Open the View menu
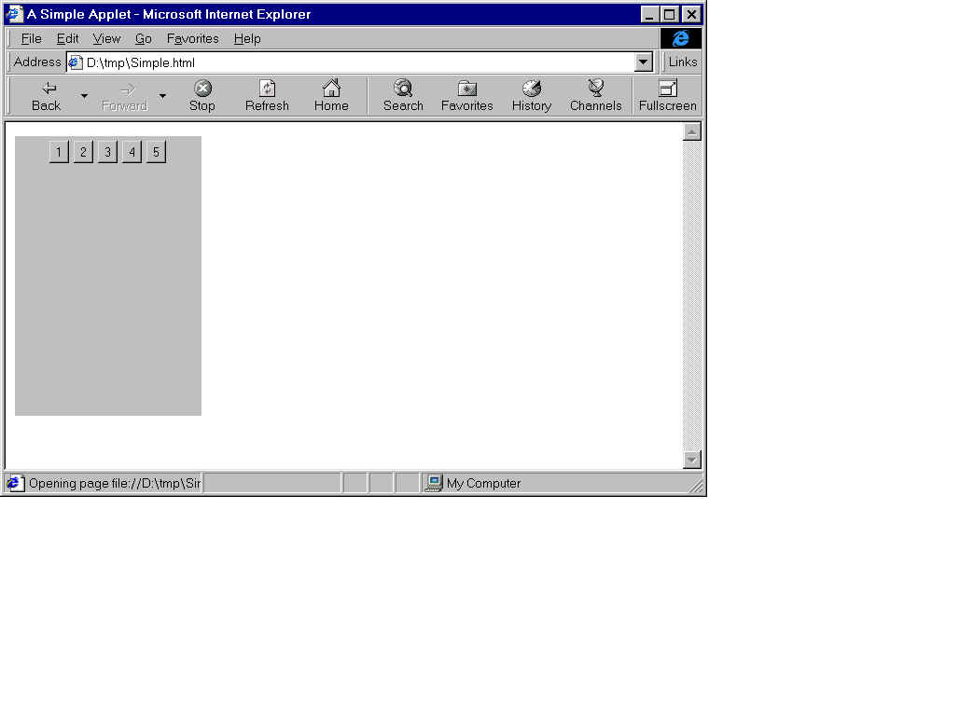Image resolution: width=959 pixels, height=716 pixels. tap(106, 38)
